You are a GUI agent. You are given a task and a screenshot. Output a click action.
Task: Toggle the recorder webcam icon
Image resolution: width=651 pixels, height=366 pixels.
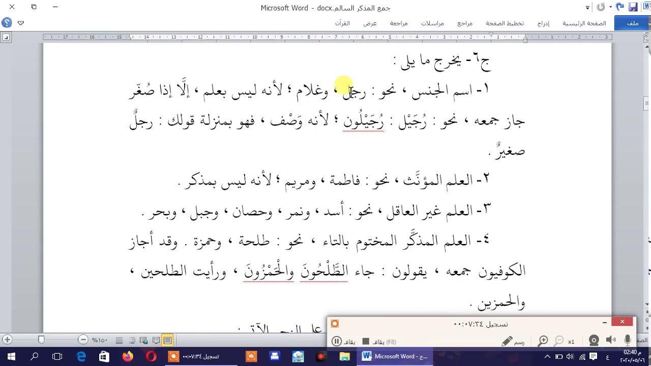point(594,341)
